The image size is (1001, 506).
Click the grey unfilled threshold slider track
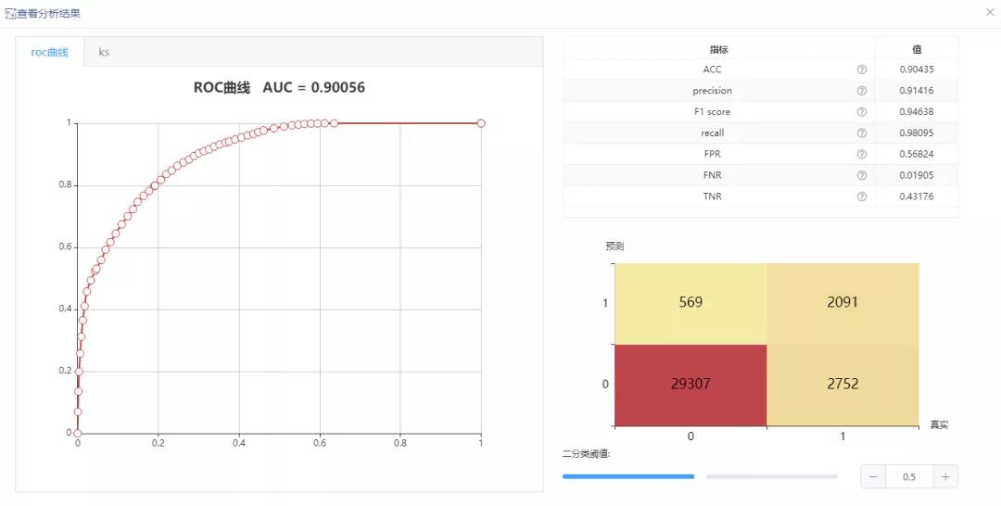point(771,476)
